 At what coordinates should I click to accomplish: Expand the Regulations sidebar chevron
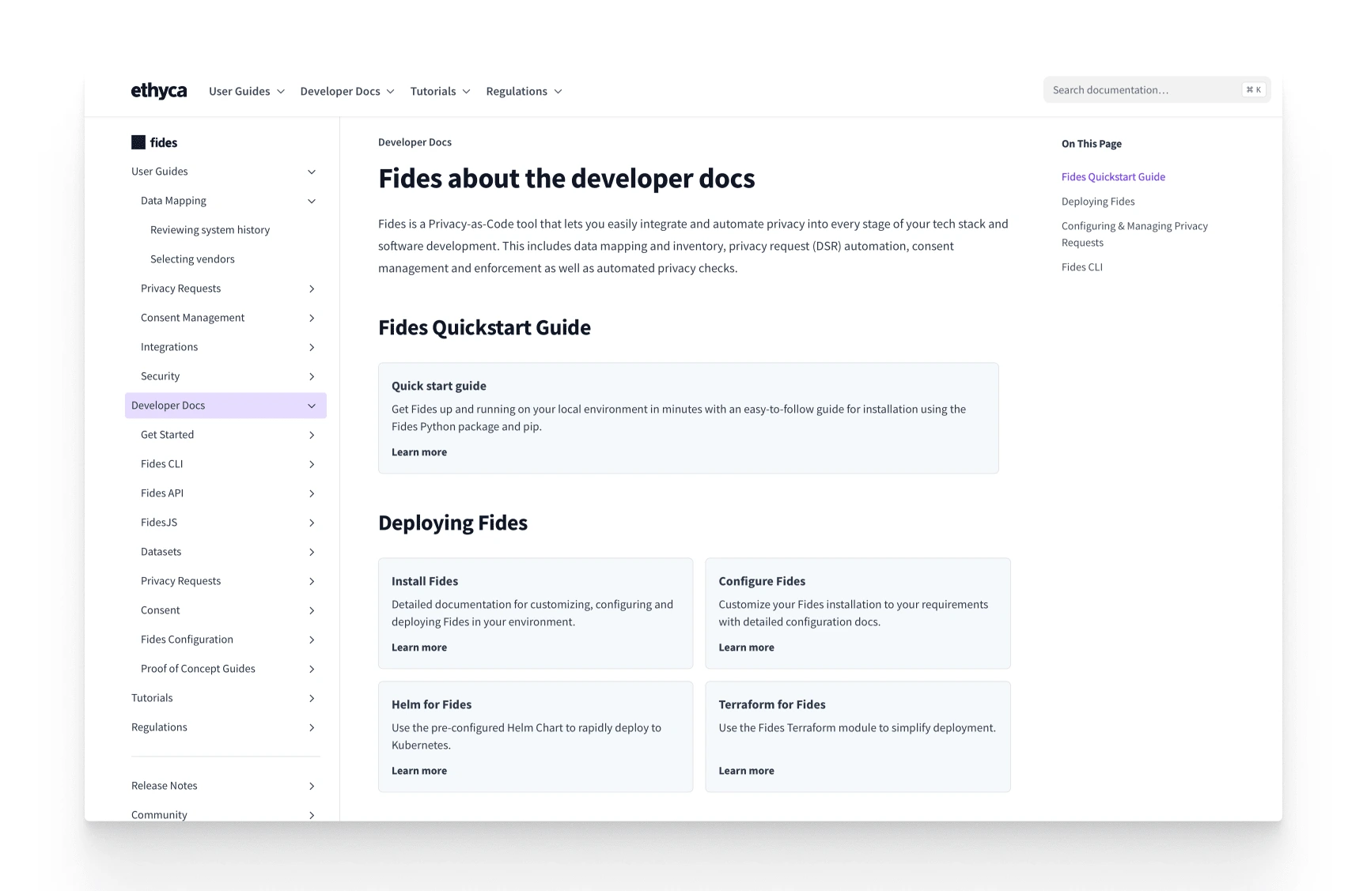coord(312,727)
